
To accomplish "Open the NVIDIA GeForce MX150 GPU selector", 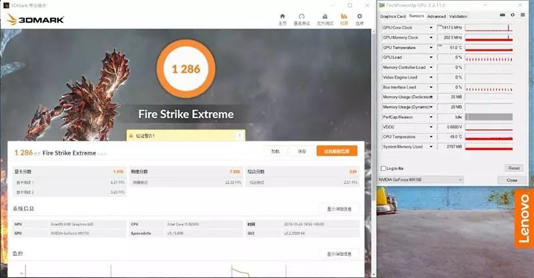I will 421,179.
